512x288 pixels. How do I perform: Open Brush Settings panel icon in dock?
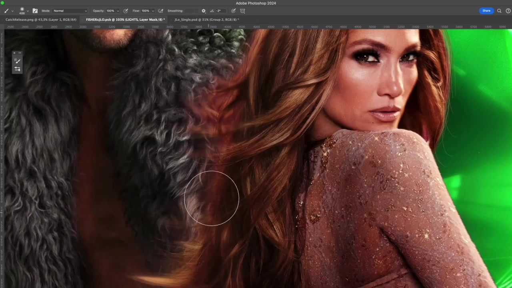coord(17,69)
